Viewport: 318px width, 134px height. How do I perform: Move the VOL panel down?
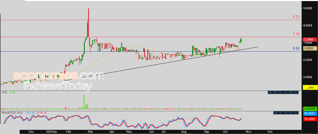[286, 92]
